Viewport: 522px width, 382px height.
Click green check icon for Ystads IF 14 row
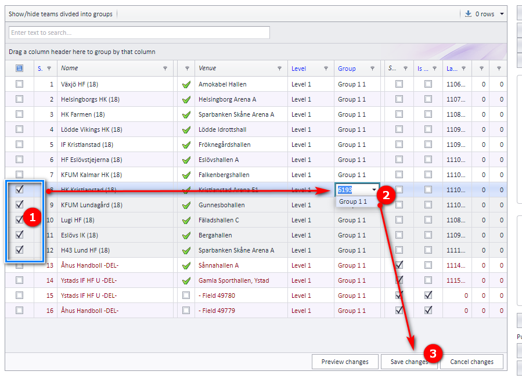[x=186, y=280]
